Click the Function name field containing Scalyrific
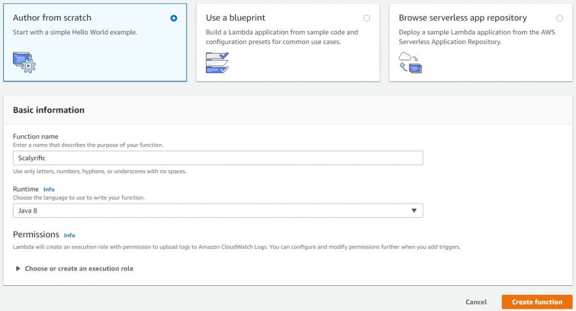This screenshot has height=311, width=576. [218, 158]
